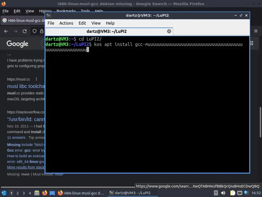Viewport: 262px width, 197px height.
Task: Click the More results from stackoverflow link
Action: tap(26, 167)
